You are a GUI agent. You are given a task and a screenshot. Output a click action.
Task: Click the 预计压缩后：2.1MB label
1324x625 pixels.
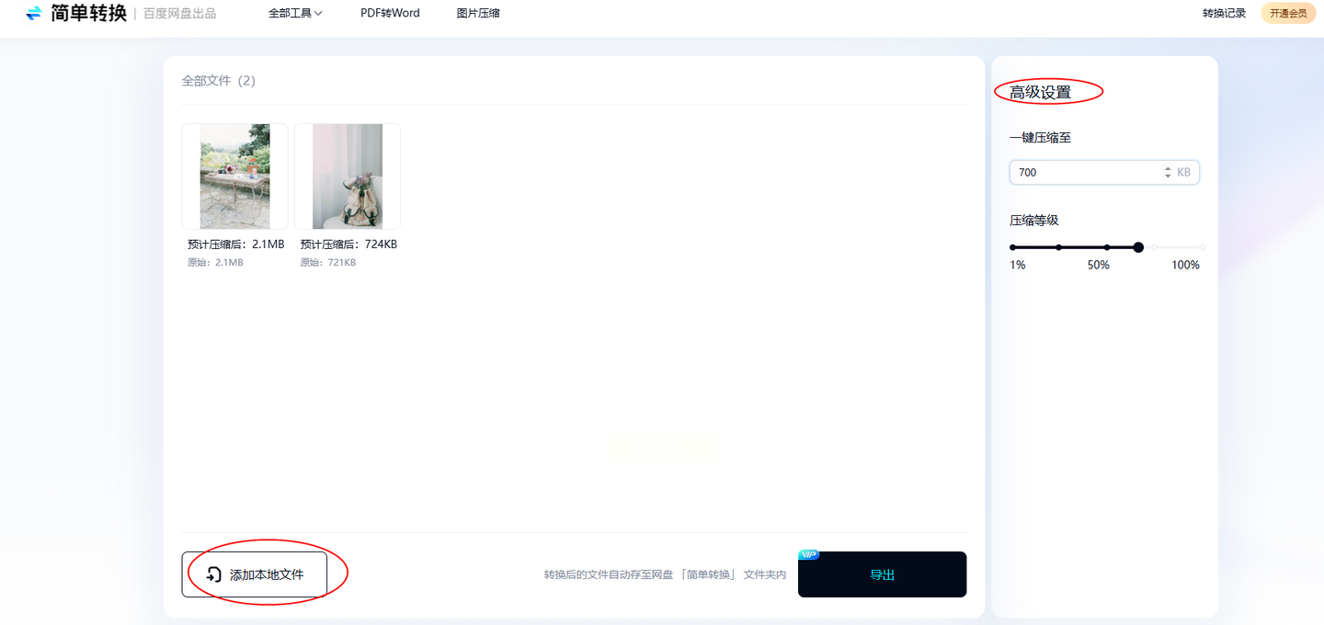[236, 244]
